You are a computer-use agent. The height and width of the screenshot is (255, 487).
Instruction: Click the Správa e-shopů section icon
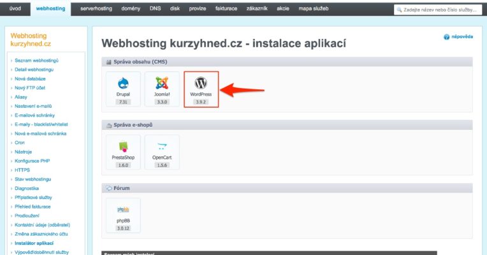coord(109,125)
